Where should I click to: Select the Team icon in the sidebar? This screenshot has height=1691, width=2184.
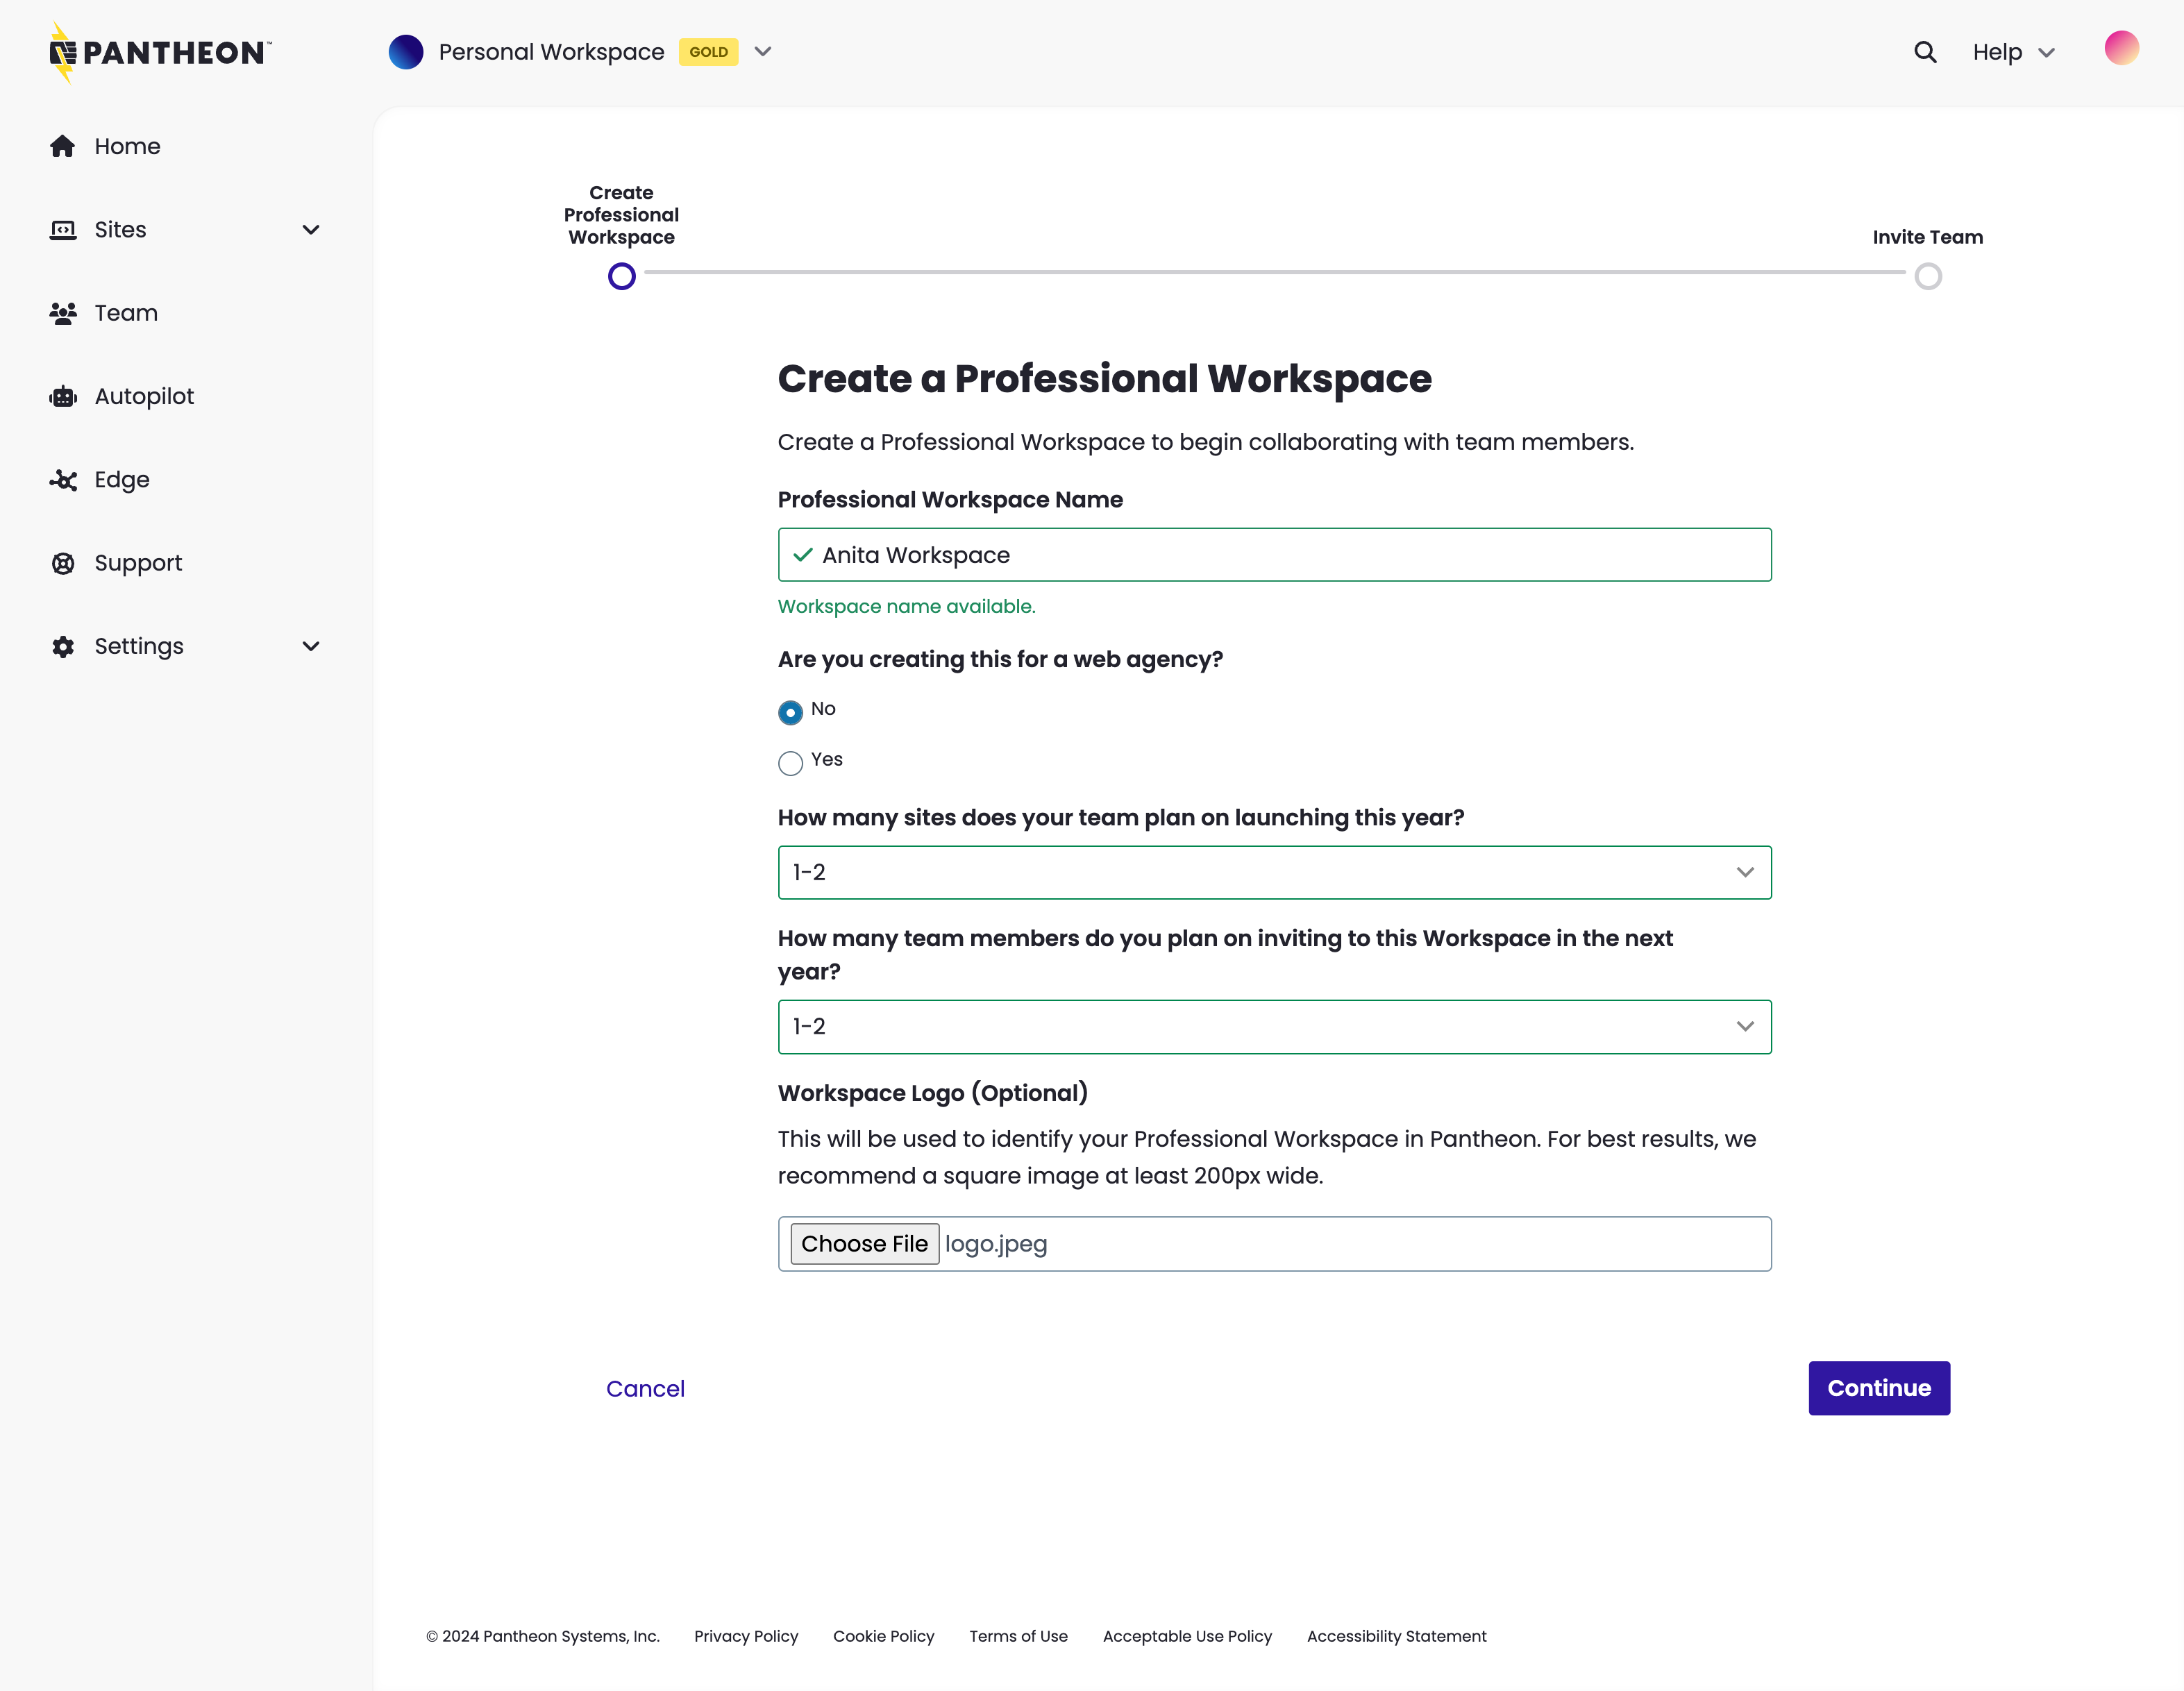coord(62,313)
